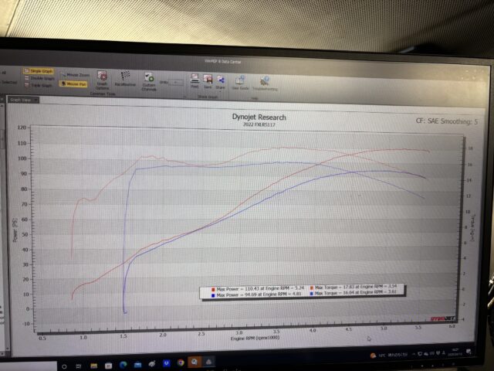Switch to Double Graph layout
The image size is (494, 371).
41,78
